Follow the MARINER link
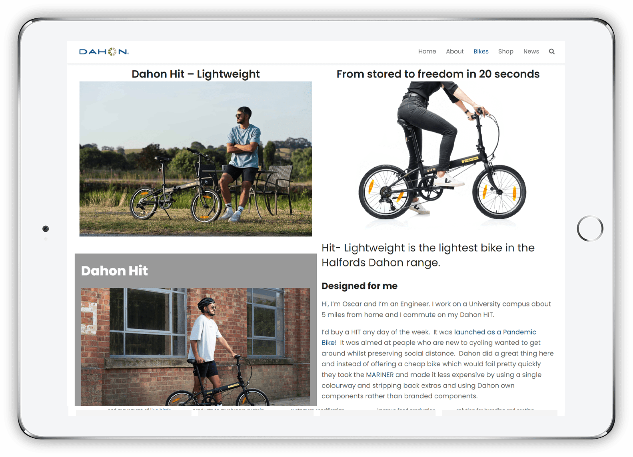The height and width of the screenshot is (457, 633). pos(379,375)
